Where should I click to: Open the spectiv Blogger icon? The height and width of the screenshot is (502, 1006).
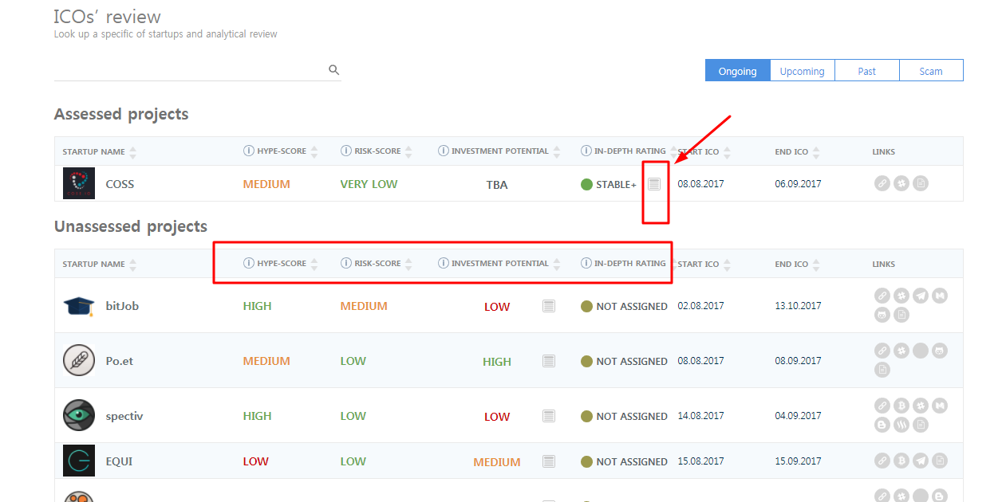tap(882, 425)
